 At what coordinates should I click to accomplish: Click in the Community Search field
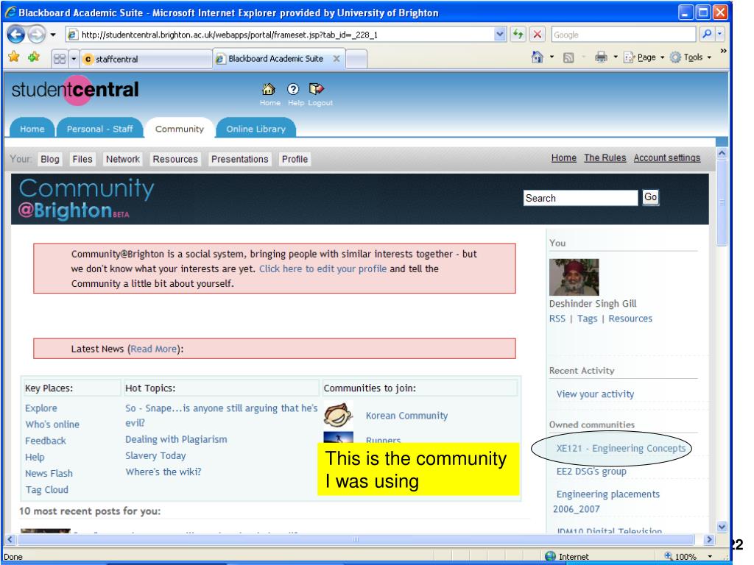pos(580,198)
